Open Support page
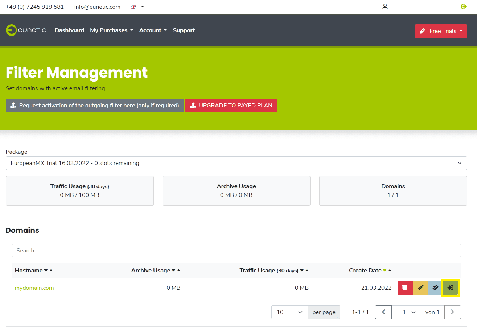The width and height of the screenshot is (477, 334). click(184, 30)
